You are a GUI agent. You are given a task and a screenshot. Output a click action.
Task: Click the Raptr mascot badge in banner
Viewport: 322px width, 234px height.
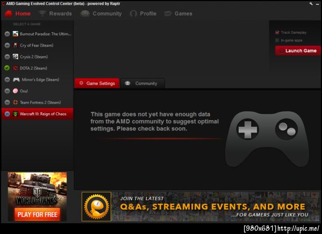[97, 207]
